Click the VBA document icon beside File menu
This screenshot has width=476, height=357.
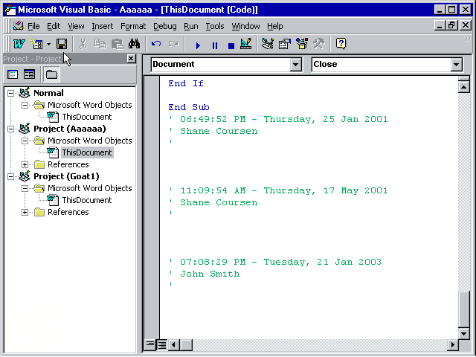coord(18,26)
